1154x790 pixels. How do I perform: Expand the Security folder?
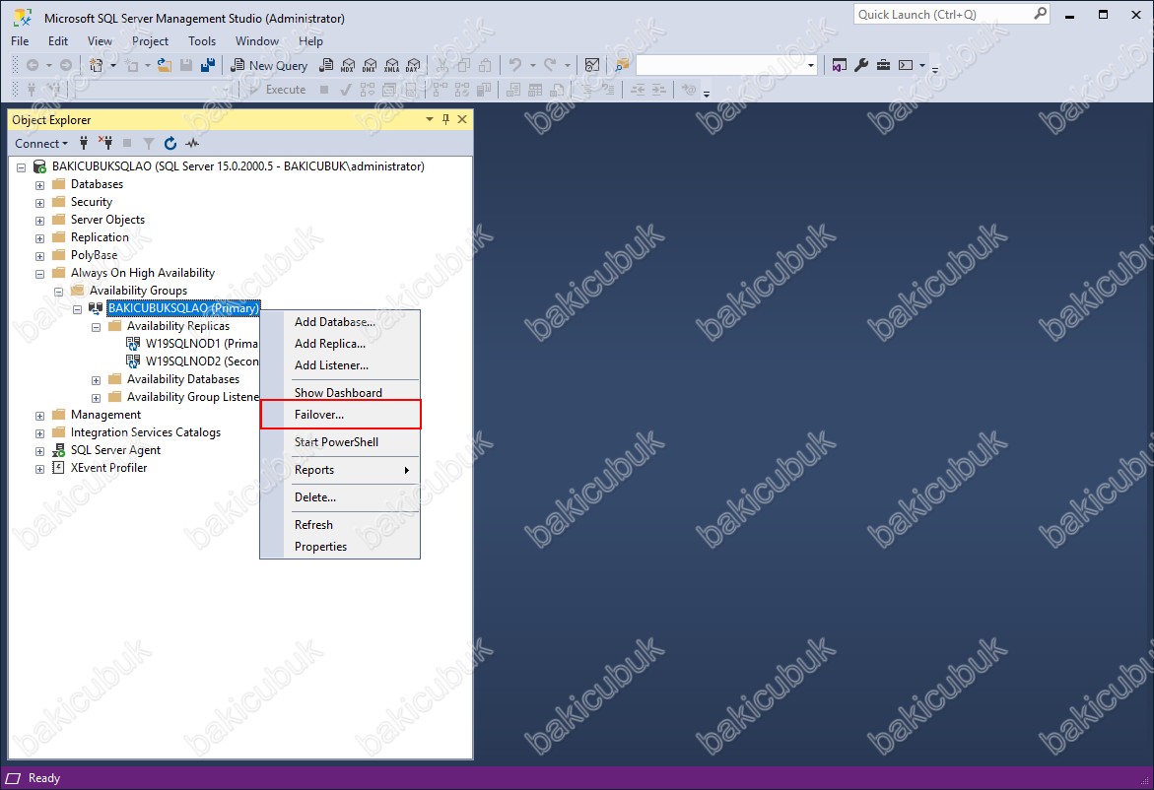pos(39,203)
